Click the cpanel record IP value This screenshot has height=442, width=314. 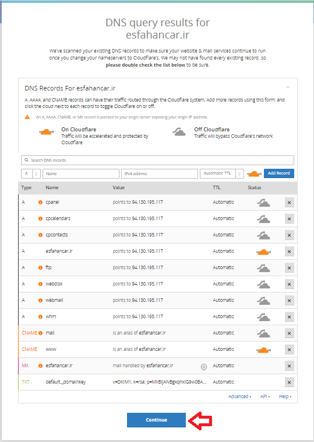coord(138,203)
